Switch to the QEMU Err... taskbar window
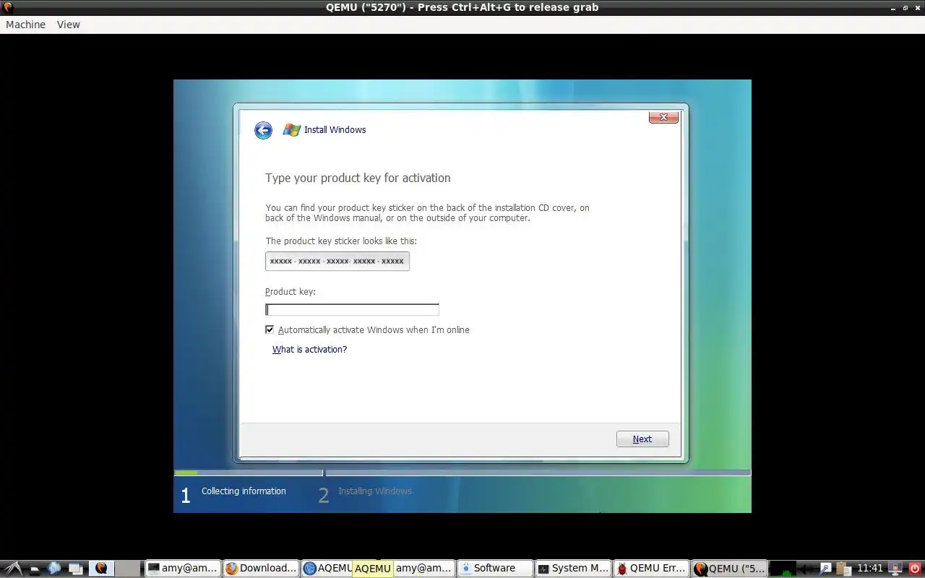Screen dimensions: 925x578 coord(651,569)
